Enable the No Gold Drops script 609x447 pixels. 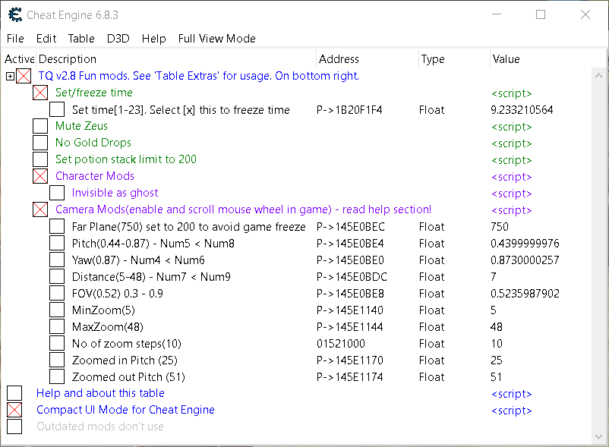[x=40, y=143]
